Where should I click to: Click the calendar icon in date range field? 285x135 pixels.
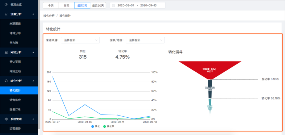[113, 6]
